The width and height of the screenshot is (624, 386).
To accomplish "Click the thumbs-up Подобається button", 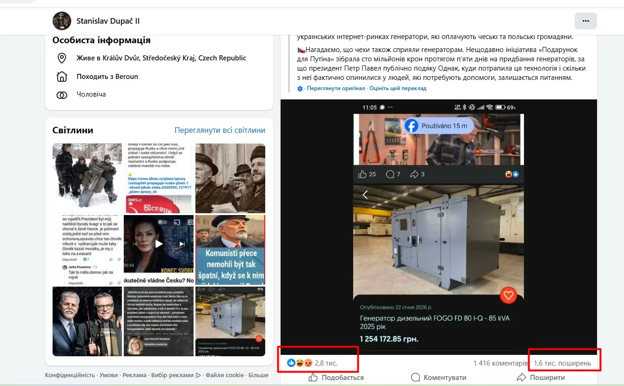I will tap(336, 378).
